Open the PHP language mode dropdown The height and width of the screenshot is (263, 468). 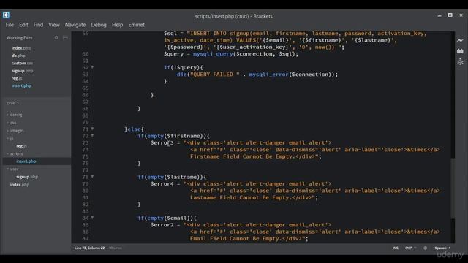tap(410, 248)
